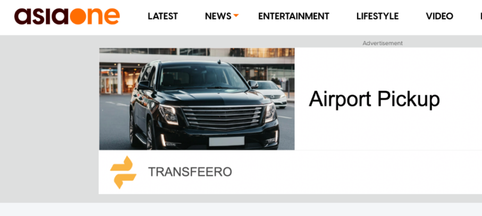The image size is (482, 216).
Task: Open the Airport Pickup ad headline
Action: tap(374, 99)
